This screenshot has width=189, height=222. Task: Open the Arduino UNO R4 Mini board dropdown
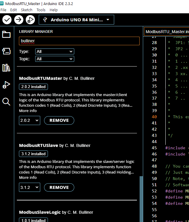[76, 20]
